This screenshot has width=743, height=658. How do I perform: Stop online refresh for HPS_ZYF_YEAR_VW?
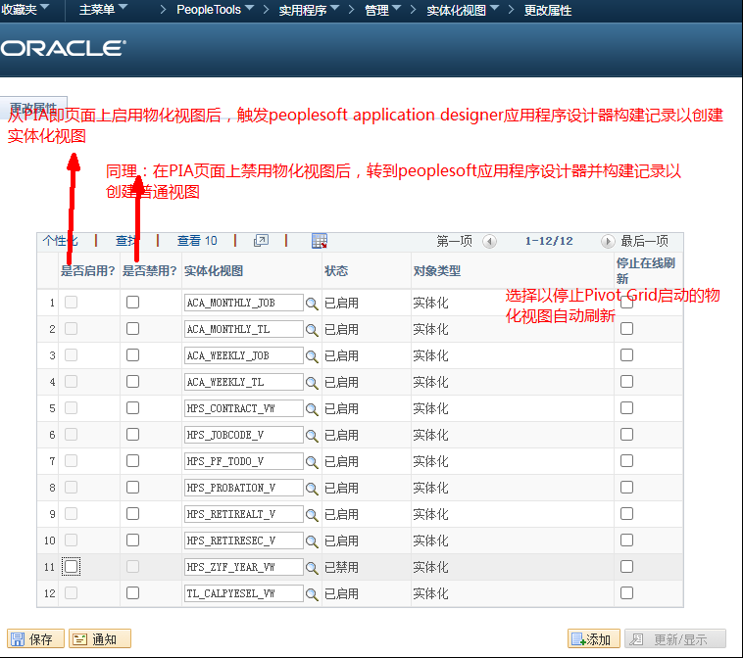point(627,567)
